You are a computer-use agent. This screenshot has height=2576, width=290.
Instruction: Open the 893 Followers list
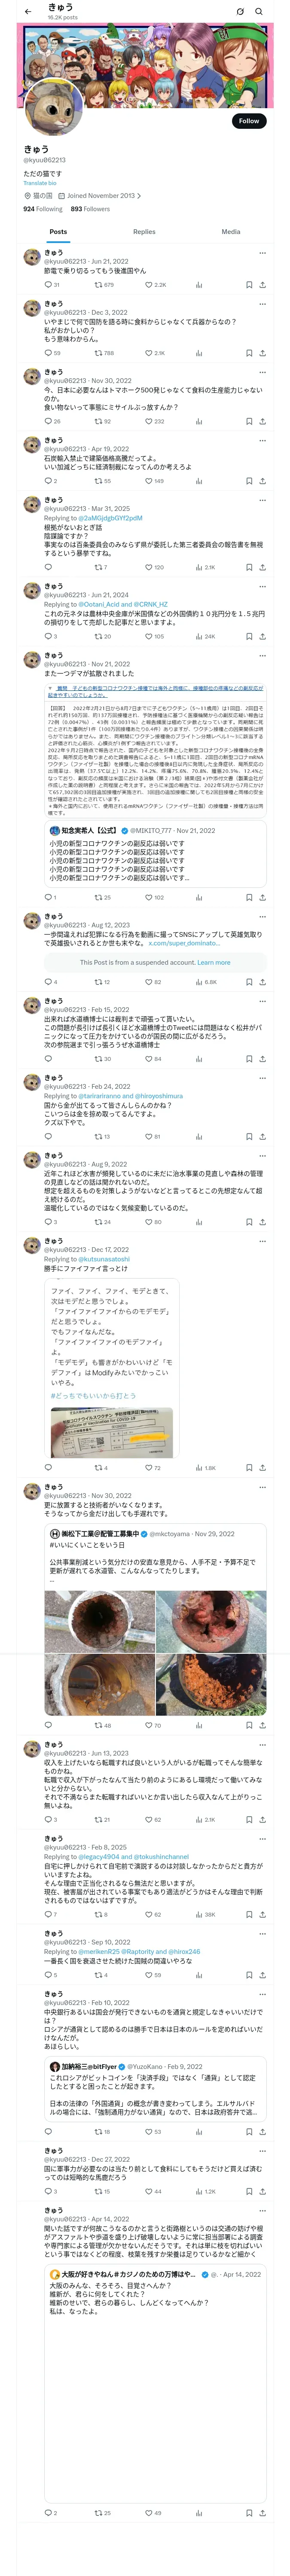coord(90,209)
